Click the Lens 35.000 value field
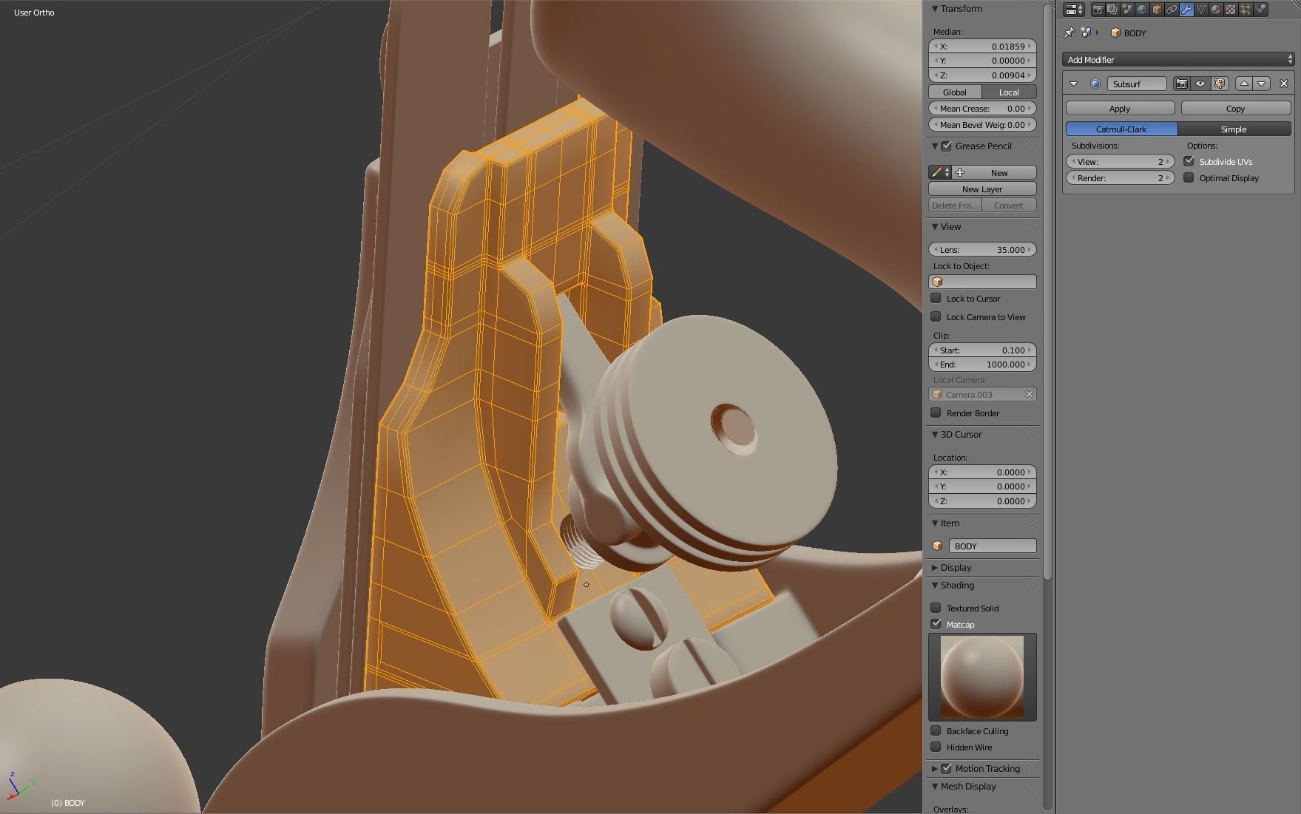The image size is (1301, 814). [982, 249]
